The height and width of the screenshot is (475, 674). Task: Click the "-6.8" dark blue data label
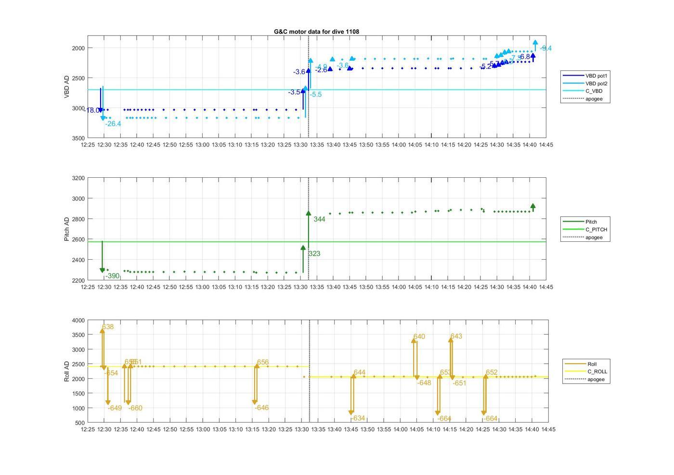point(524,57)
